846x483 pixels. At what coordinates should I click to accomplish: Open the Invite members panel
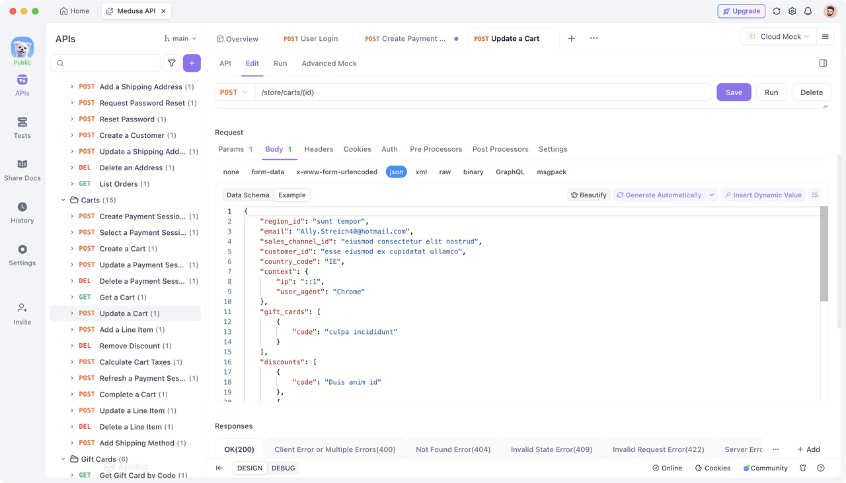click(x=22, y=314)
